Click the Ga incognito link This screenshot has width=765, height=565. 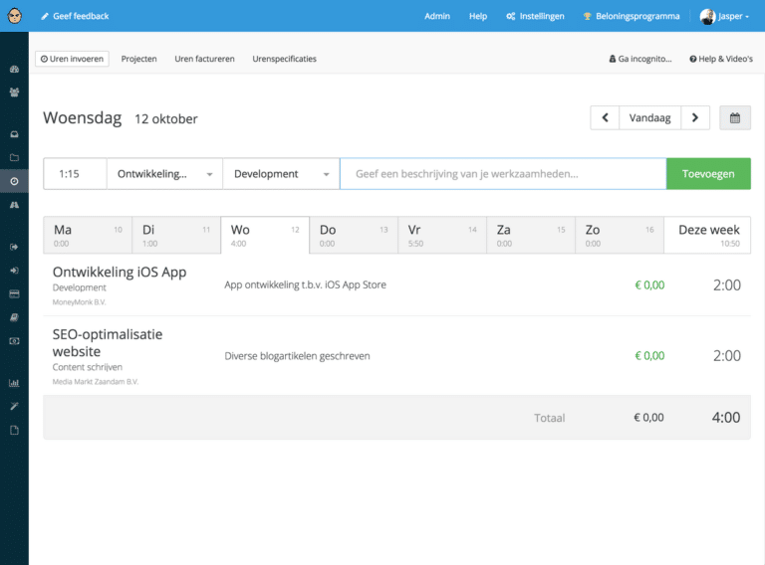pyautogui.click(x=640, y=59)
